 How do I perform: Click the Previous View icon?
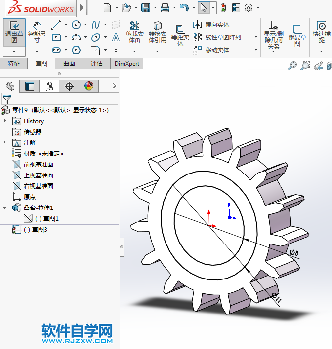318,66
